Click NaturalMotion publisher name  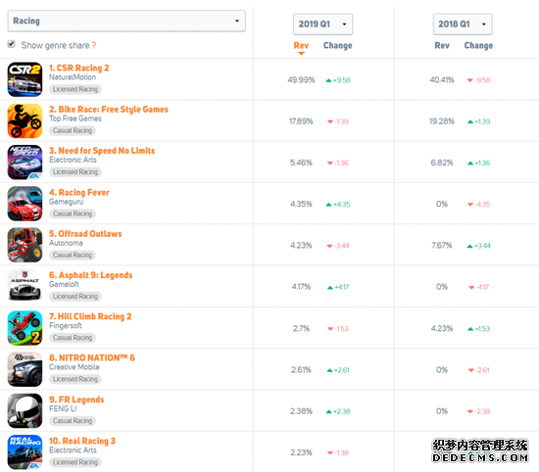click(73, 77)
